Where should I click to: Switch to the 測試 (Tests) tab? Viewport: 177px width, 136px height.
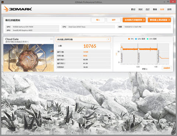pyautogui.click(x=140, y=9)
